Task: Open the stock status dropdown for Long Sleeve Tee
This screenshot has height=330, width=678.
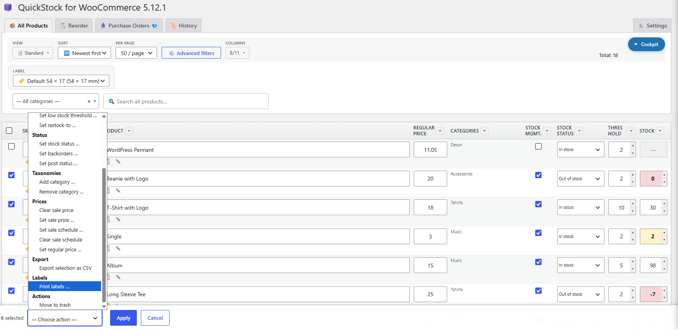Action: (580, 294)
